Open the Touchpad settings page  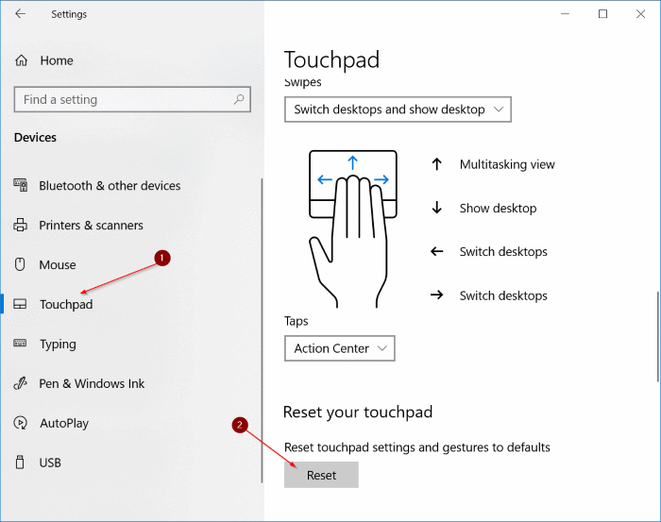(66, 305)
